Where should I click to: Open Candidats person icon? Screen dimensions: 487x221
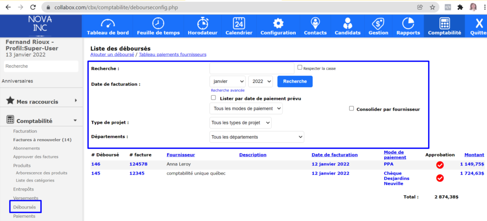point(348,23)
